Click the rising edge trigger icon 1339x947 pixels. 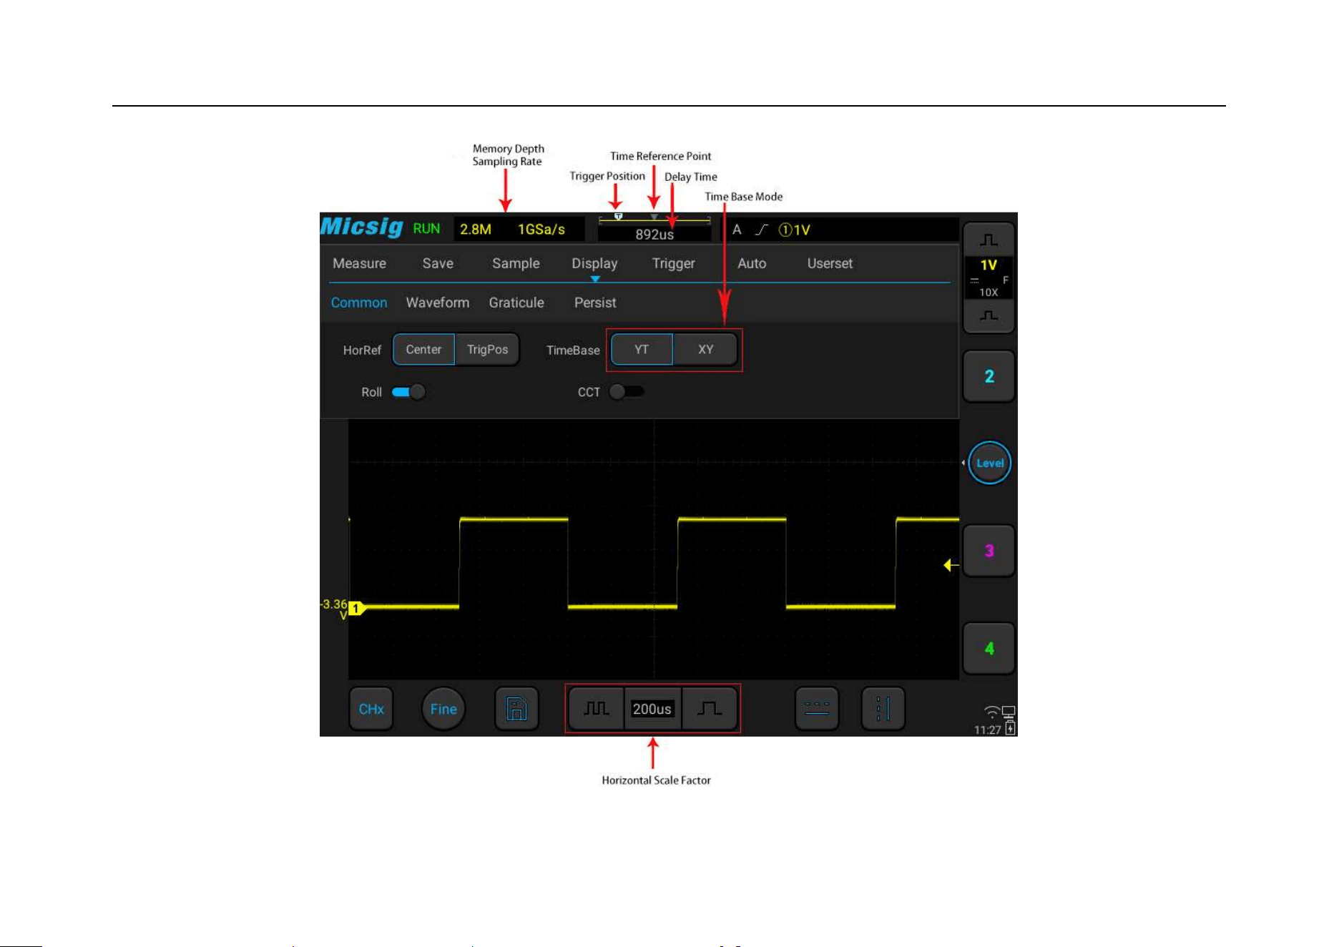(x=762, y=230)
